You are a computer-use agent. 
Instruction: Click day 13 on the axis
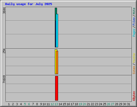point(56,104)
